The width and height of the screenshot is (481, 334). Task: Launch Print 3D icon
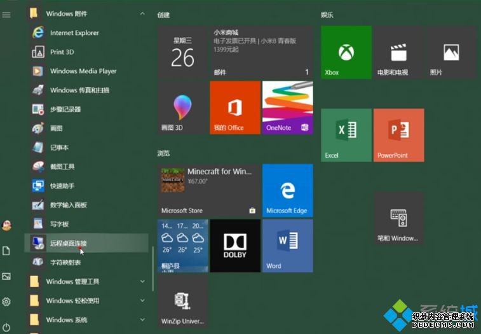pyautogui.click(x=38, y=52)
